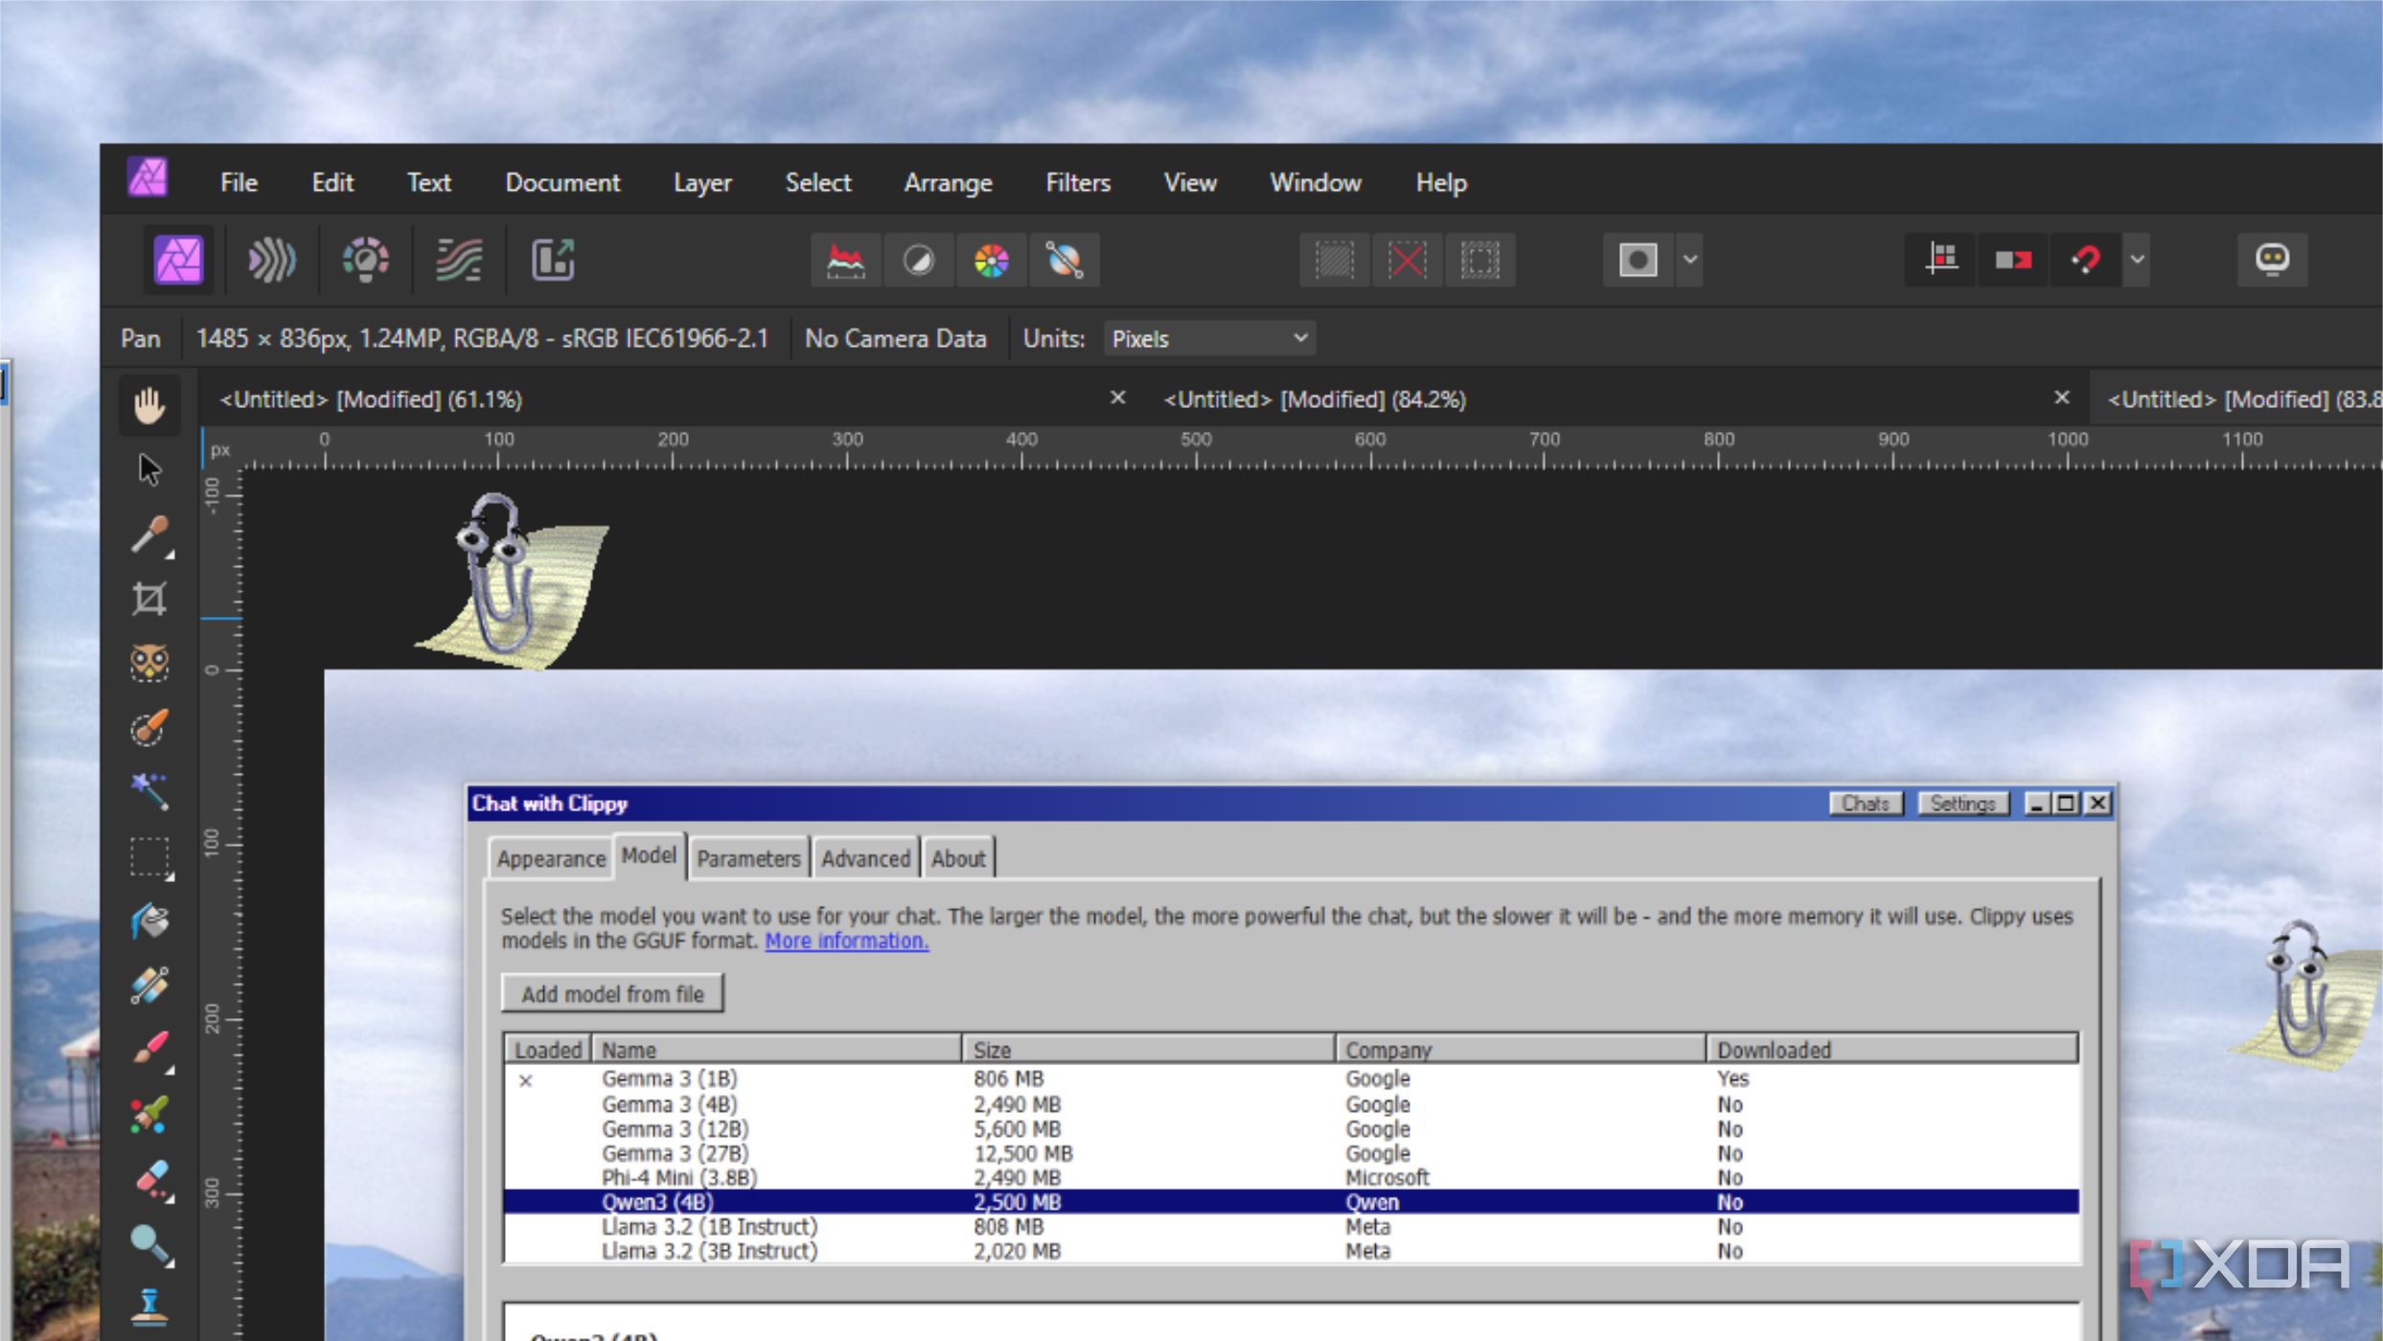Viewport: 2383px width, 1341px height.
Task: Select the Flood Fill bucket tool
Action: tap(149, 921)
